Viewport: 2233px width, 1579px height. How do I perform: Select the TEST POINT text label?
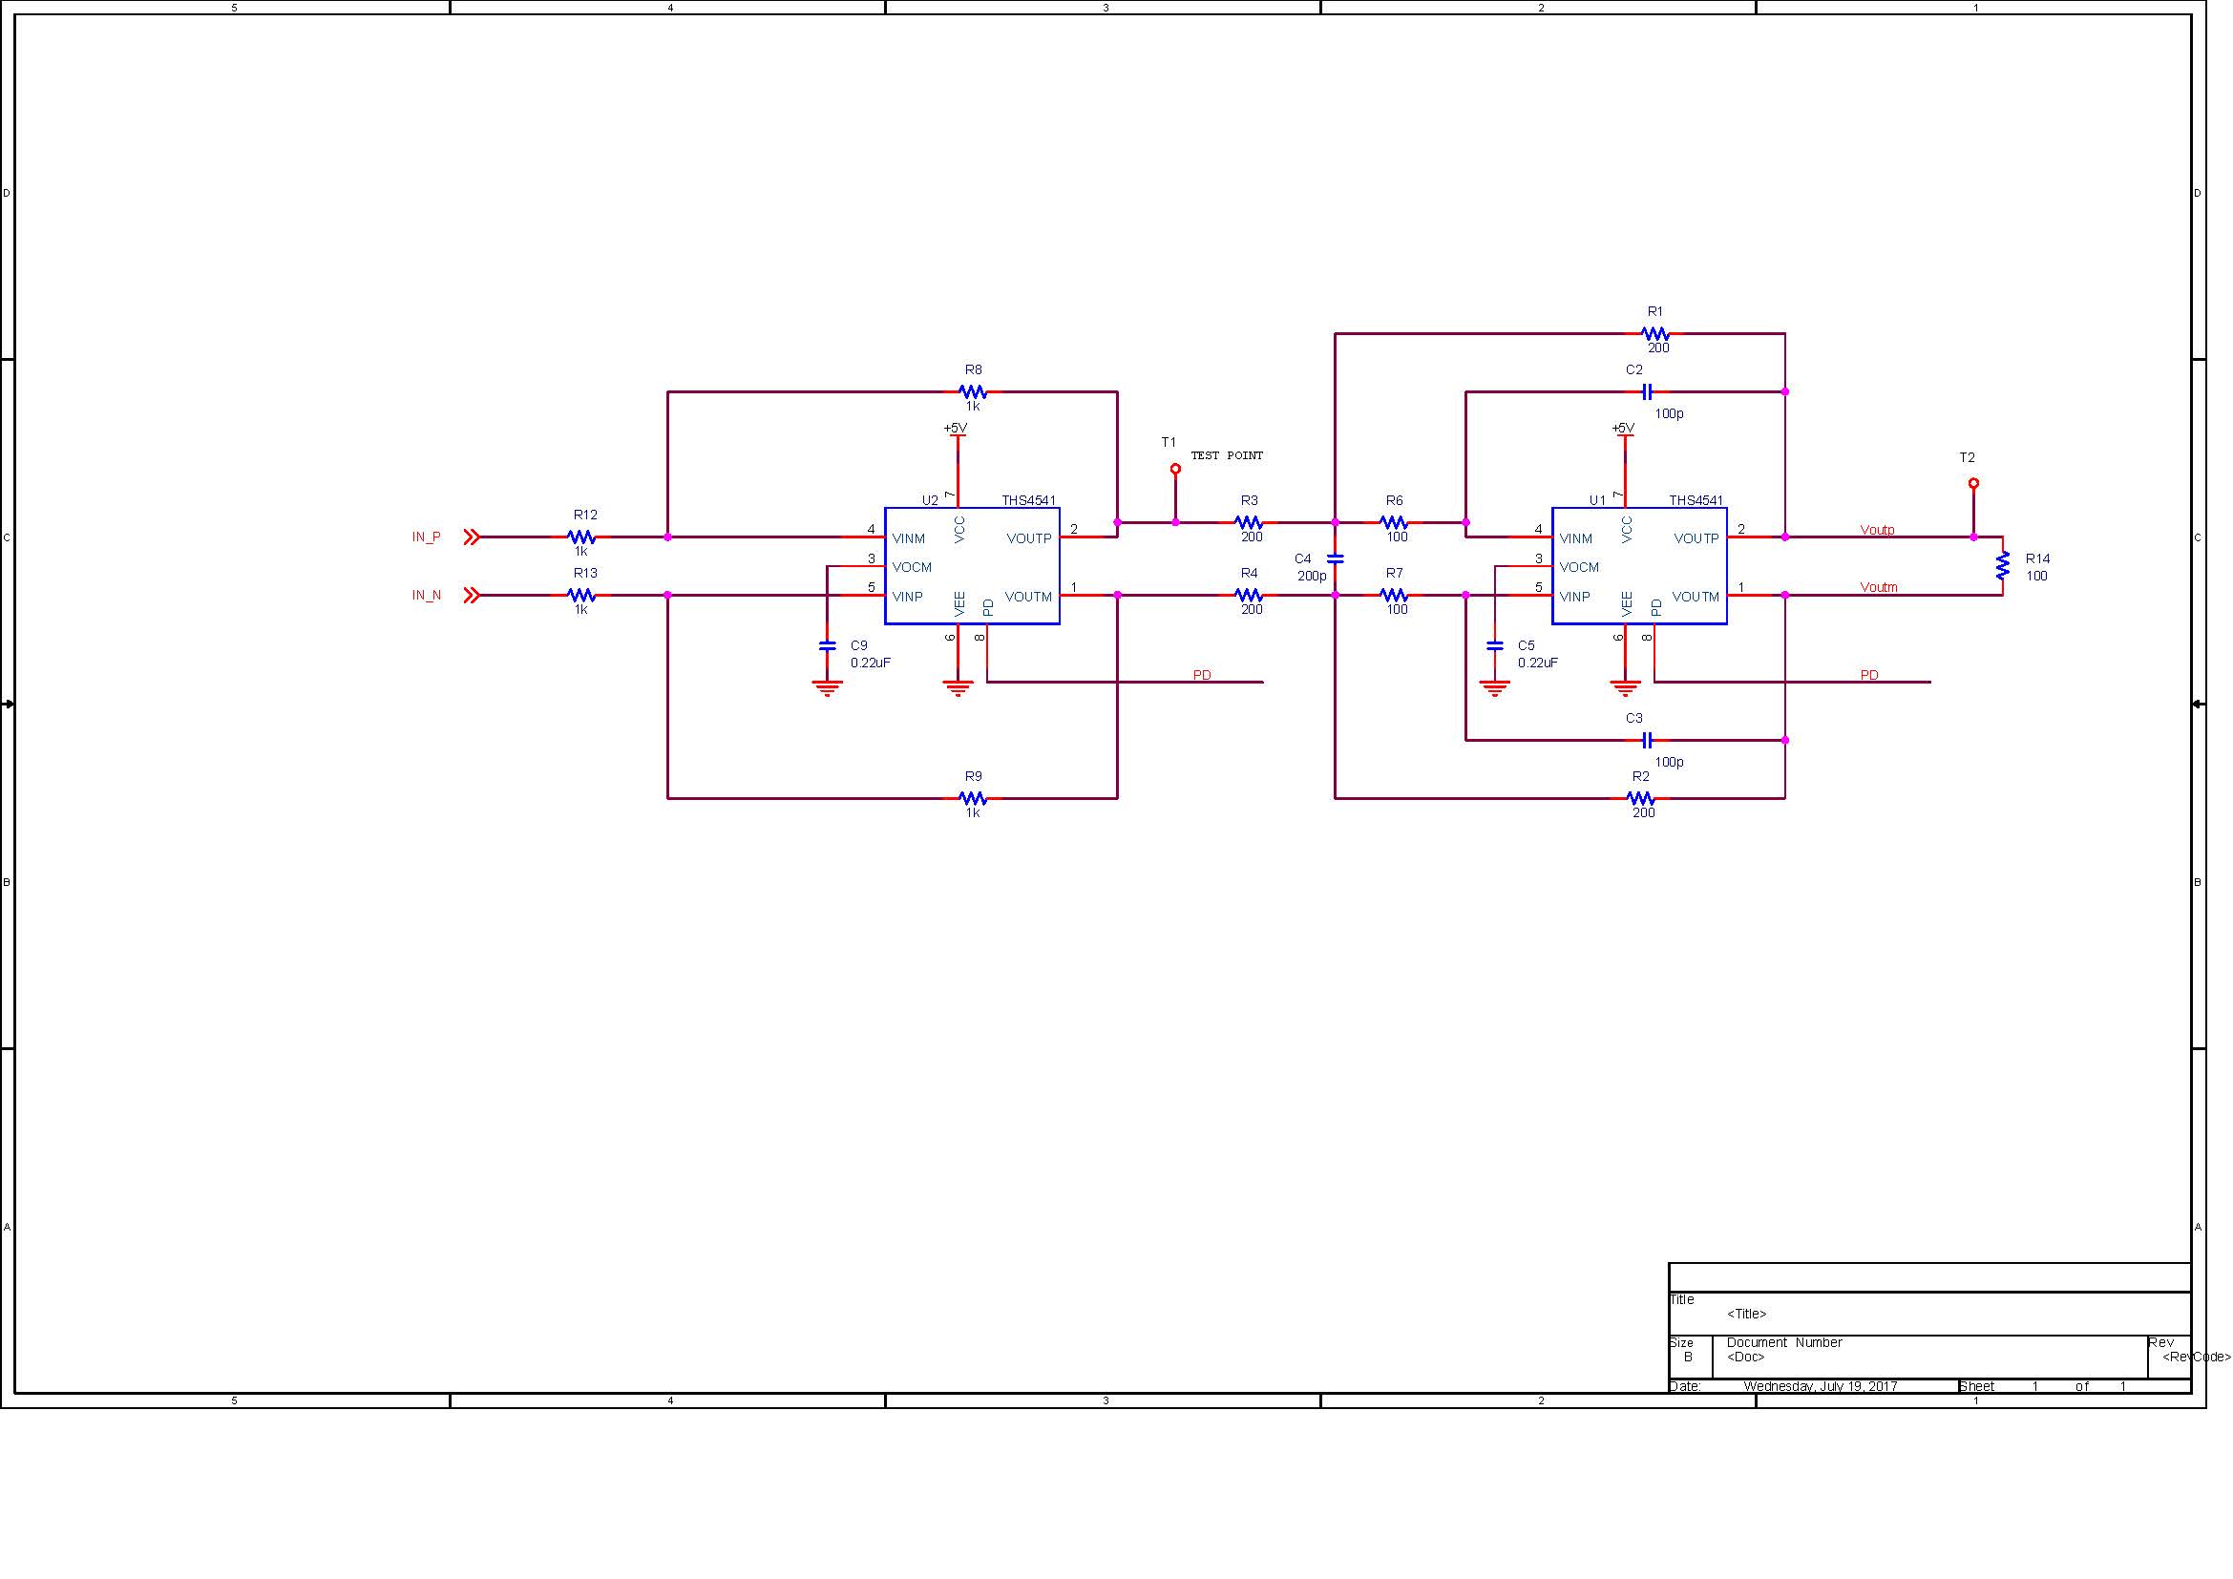pos(1227,455)
